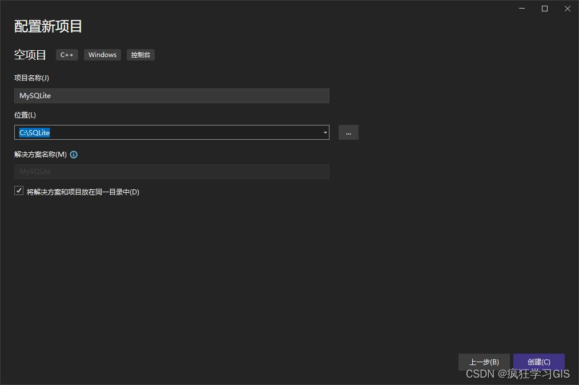Click the 上一步(B) back button
This screenshot has height=385, width=579.
point(484,362)
